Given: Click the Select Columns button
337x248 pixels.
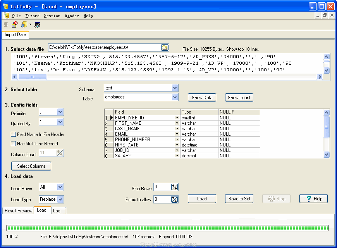Looking at the screenshot, I should click(31, 166).
